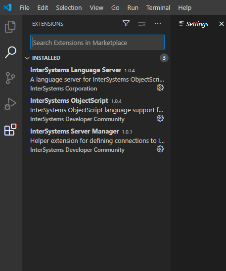Manage InterSystems Language Server via gear icon
The width and height of the screenshot is (226, 271).
[x=160, y=88]
